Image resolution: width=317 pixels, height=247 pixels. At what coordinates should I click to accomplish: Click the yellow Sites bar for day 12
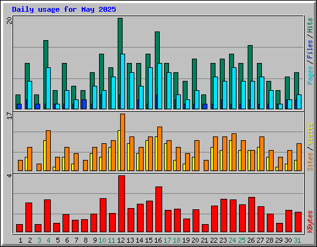(x=119, y=151)
